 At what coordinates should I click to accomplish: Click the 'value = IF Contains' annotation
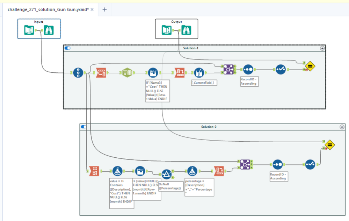122,193
